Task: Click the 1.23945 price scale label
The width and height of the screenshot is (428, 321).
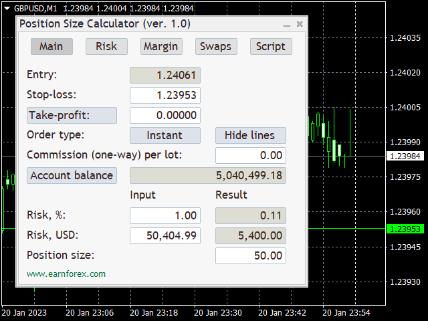Action: 405,247
